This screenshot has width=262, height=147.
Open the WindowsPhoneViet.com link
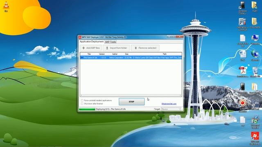(x=169, y=104)
